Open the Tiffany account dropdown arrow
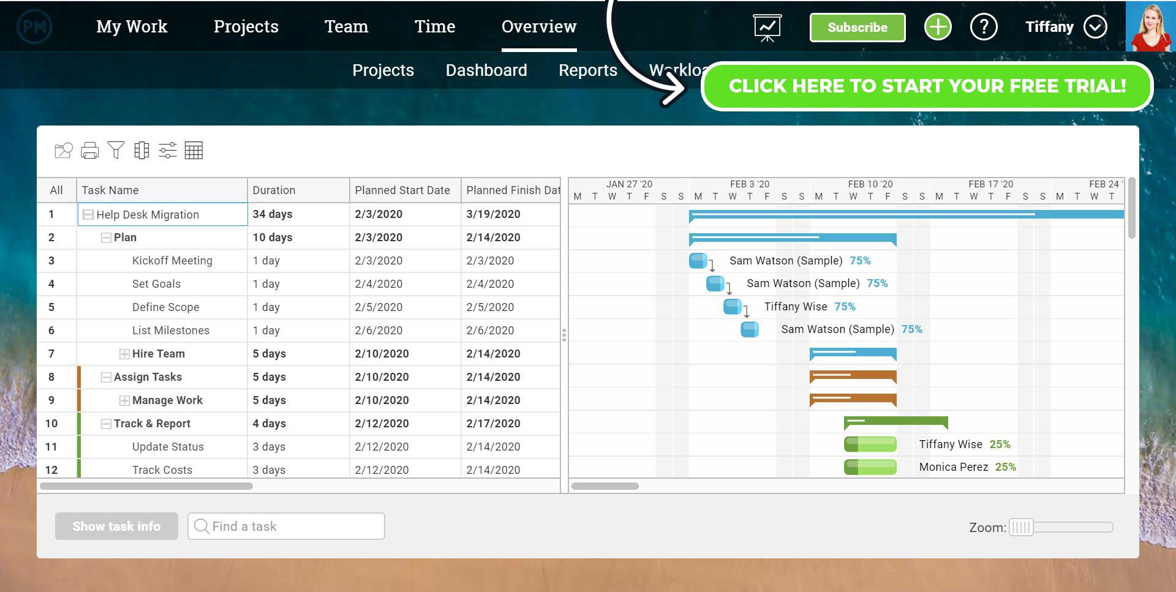Screen dimensions: 1176x592 (1095, 27)
